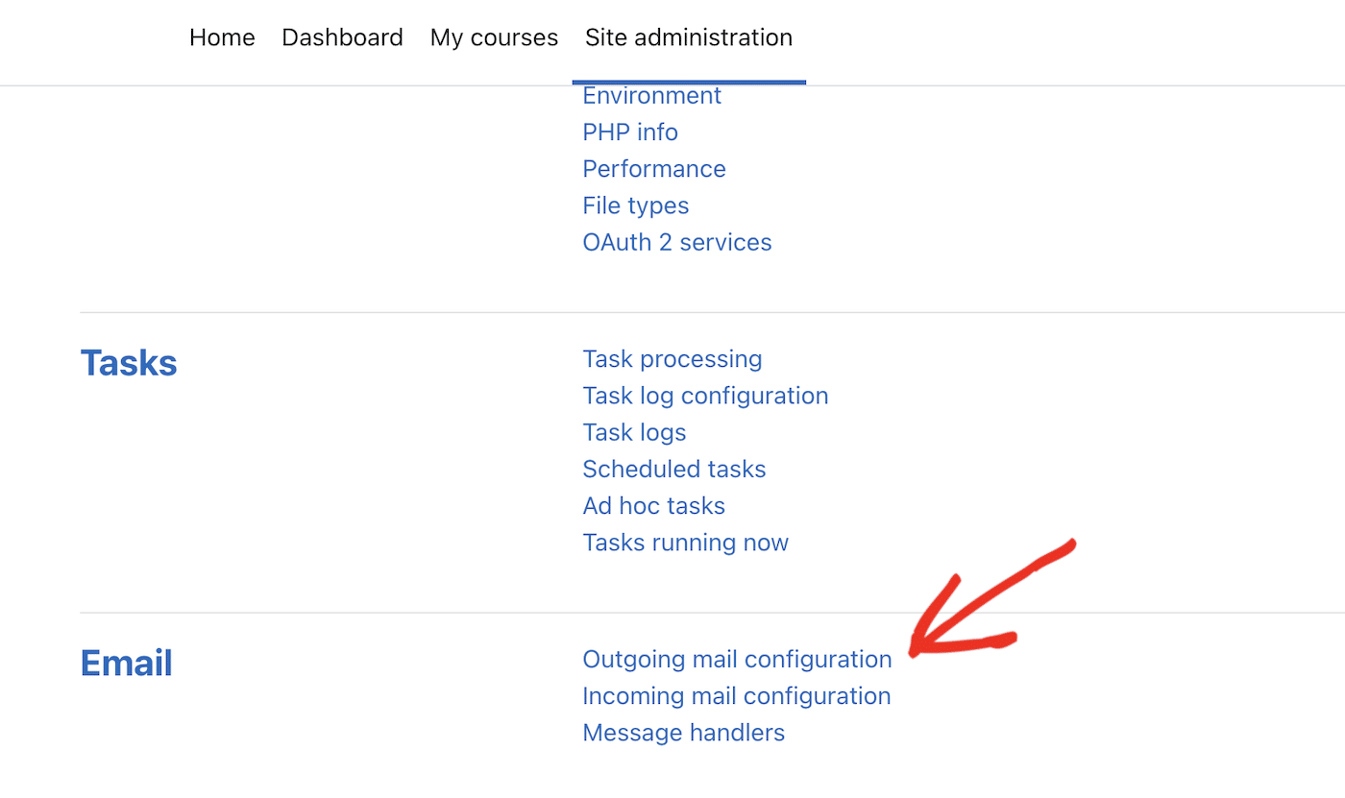Open the Performance settings

[x=654, y=168]
